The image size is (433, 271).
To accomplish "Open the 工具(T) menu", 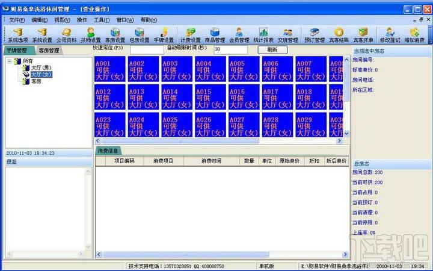I will pos(102,20).
